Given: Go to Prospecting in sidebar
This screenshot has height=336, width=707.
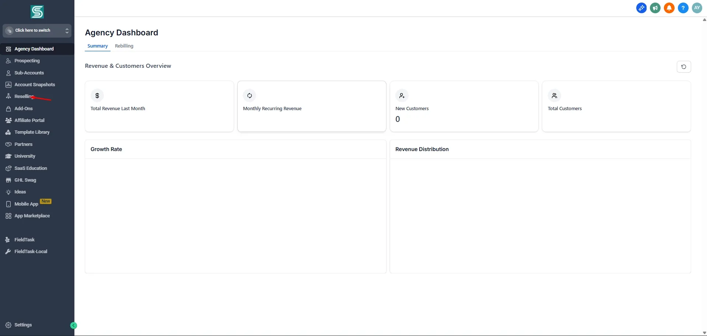Looking at the screenshot, I should [x=27, y=61].
